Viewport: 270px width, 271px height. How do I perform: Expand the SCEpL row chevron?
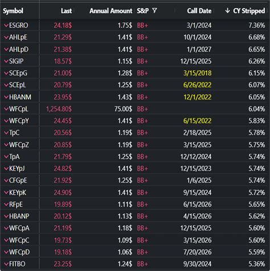coord(6,85)
